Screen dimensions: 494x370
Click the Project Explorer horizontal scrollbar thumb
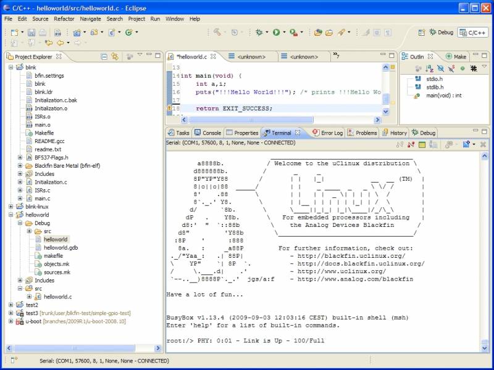coord(74,348)
